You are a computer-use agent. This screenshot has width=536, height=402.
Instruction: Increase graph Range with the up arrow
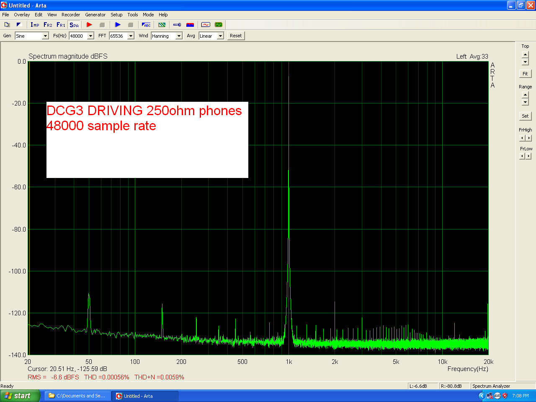tap(525, 95)
